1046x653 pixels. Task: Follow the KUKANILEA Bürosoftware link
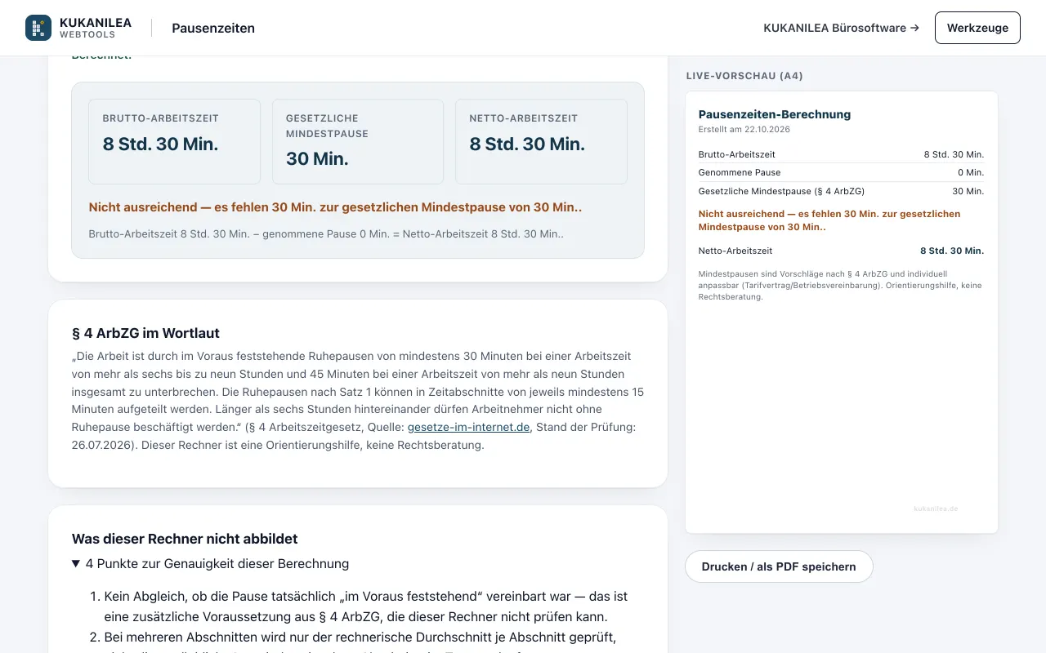click(x=841, y=28)
